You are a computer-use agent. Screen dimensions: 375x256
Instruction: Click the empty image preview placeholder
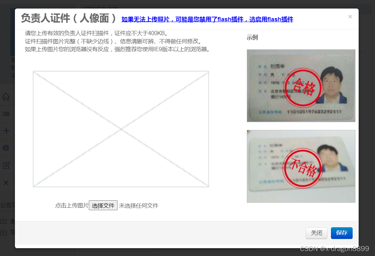(x=121, y=129)
